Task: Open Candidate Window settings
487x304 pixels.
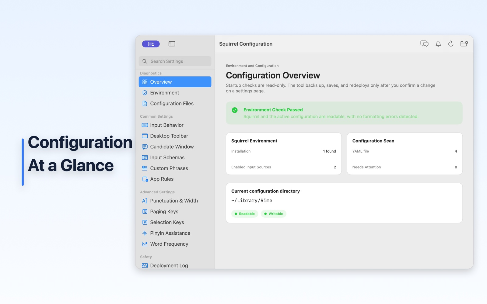Action: 175,147
